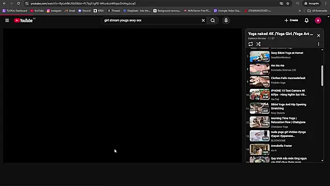Open the Threads bookmark
The height and width of the screenshot is (186, 330).
click(x=113, y=11)
